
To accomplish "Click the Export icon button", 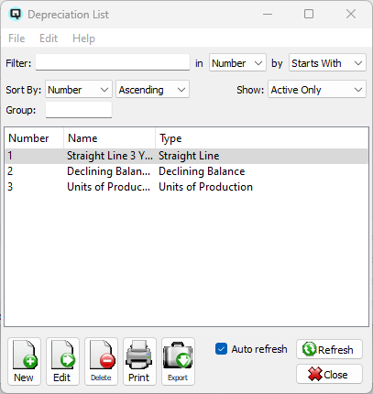I will pos(178,361).
